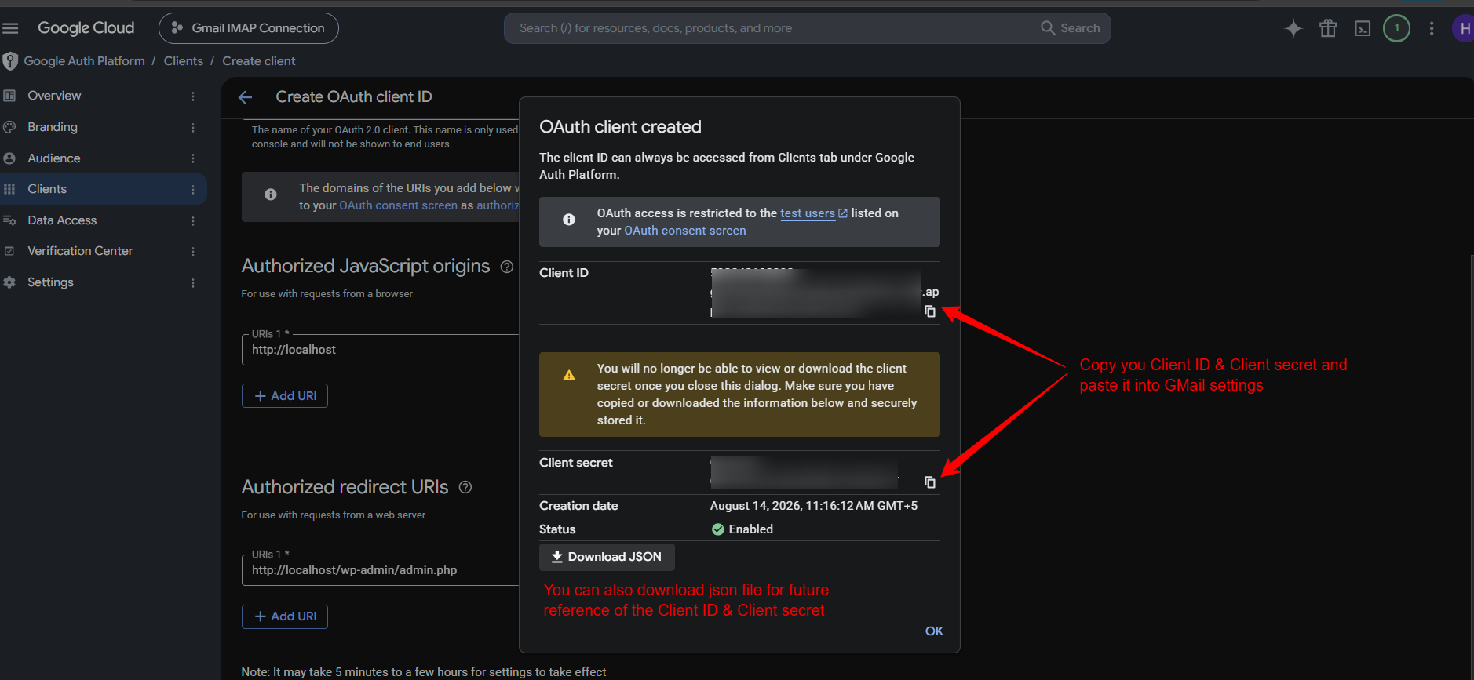Open more options for Clients

click(x=193, y=189)
